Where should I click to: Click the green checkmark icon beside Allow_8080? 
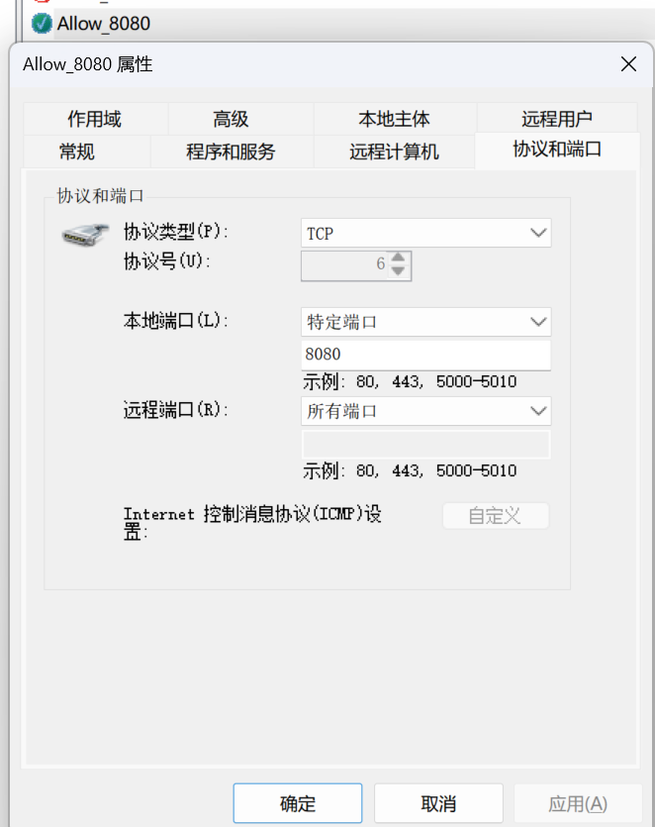point(42,23)
